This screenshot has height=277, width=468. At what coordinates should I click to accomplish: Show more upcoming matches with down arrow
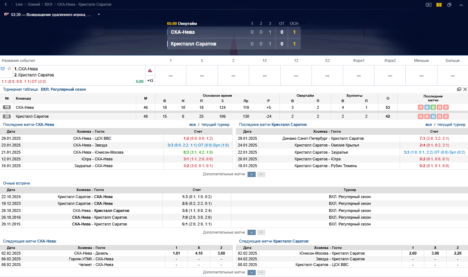click(x=251, y=272)
